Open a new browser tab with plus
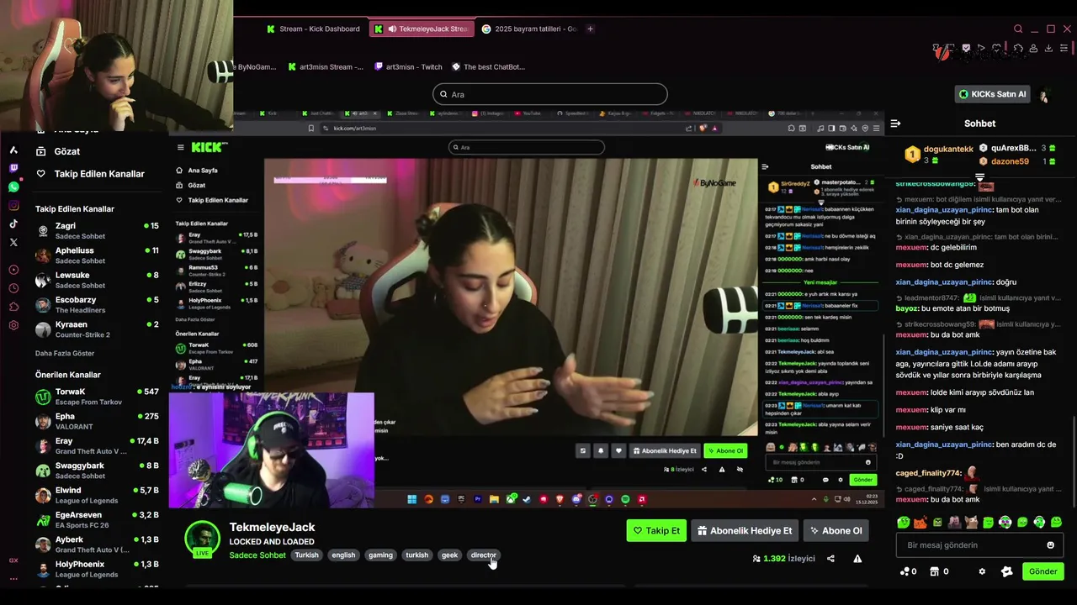This screenshot has height=605, width=1077. (x=590, y=29)
